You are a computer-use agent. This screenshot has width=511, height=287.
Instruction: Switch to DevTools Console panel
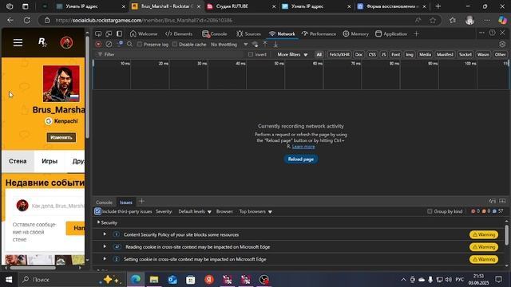click(x=215, y=33)
